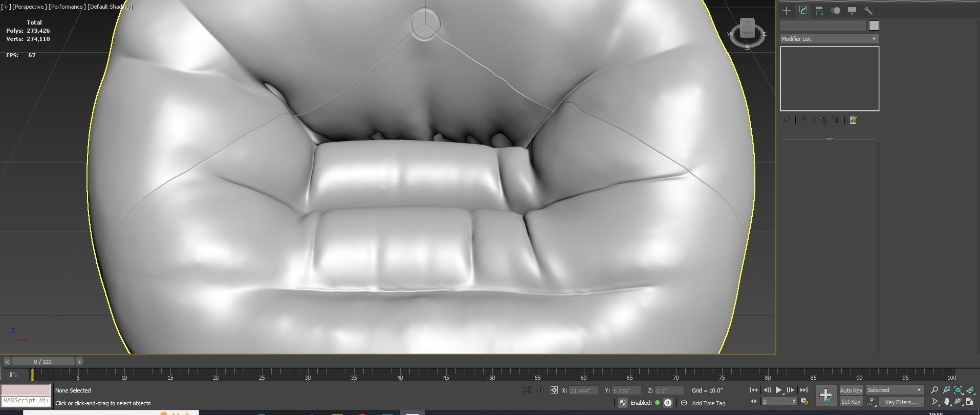This screenshot has width=980, height=415.
Task: Click the ViewCube in the viewport
Action: (747, 29)
